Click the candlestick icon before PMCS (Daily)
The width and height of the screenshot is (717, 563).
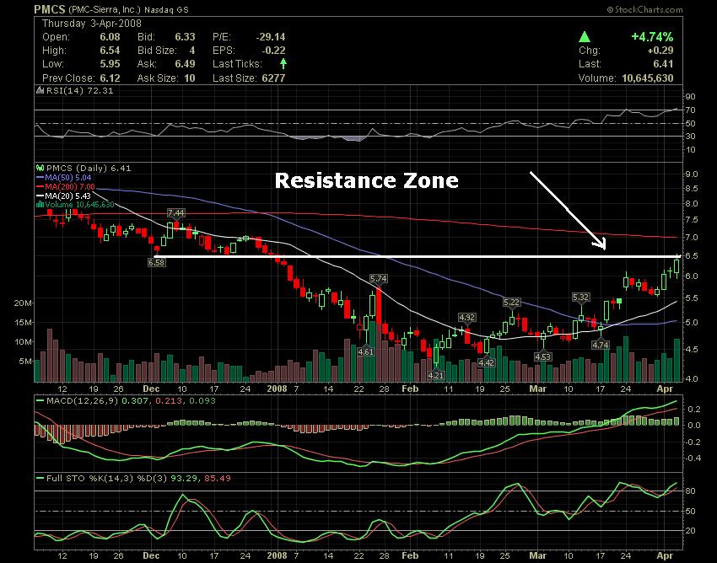click(x=40, y=169)
